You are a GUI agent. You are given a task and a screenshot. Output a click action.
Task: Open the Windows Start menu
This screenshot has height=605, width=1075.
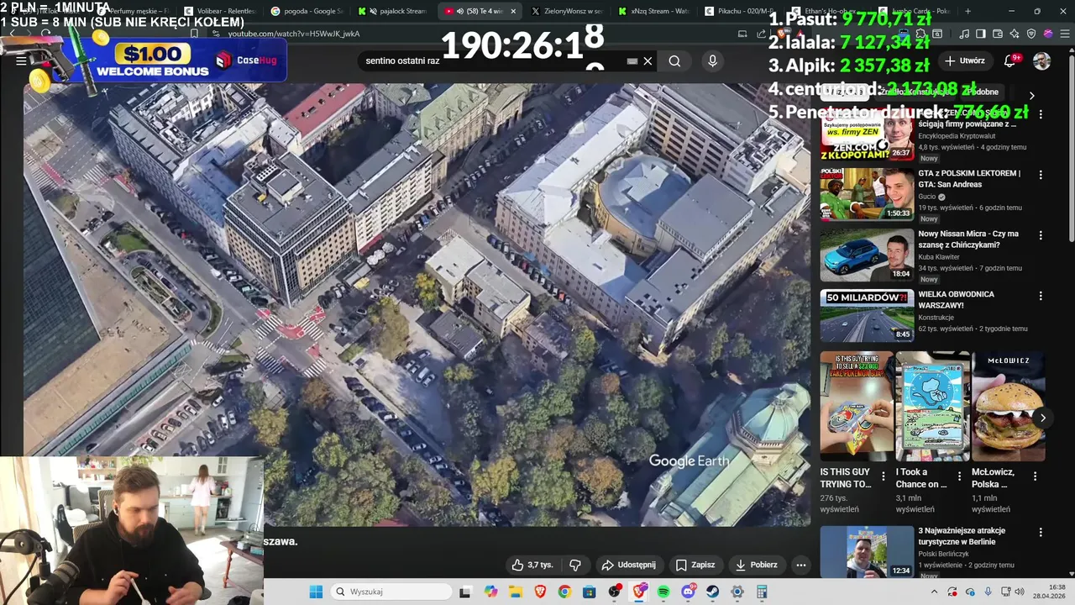316,592
